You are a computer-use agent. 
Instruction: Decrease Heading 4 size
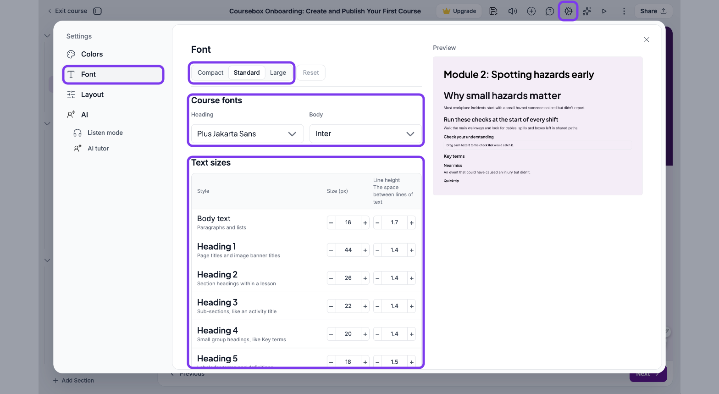point(331,334)
